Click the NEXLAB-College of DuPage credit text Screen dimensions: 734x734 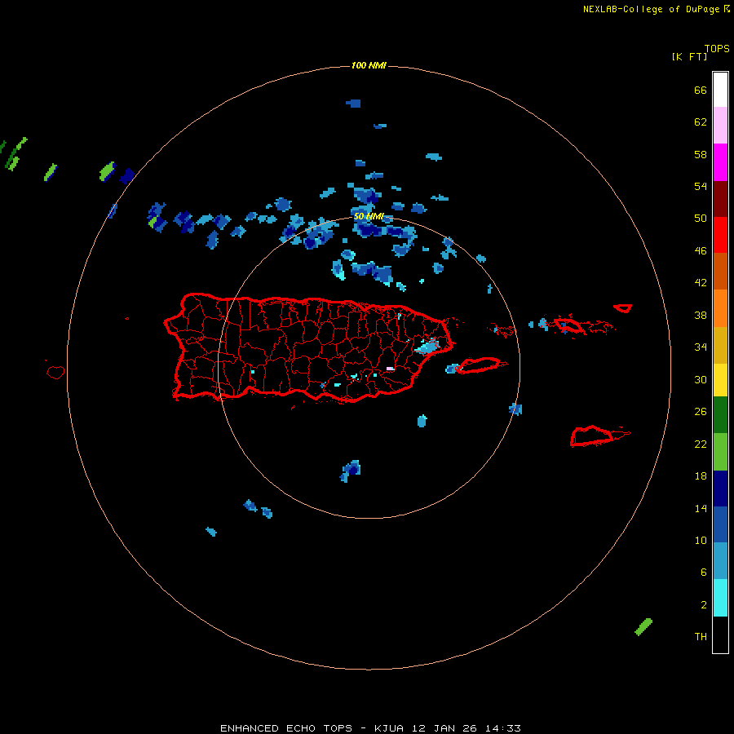point(651,9)
